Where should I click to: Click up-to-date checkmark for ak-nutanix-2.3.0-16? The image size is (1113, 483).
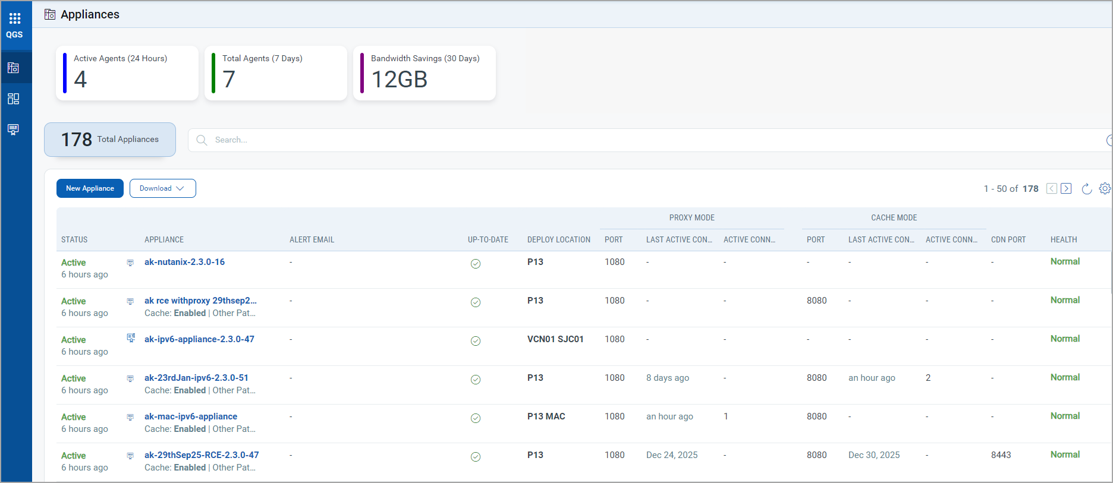pyautogui.click(x=476, y=264)
